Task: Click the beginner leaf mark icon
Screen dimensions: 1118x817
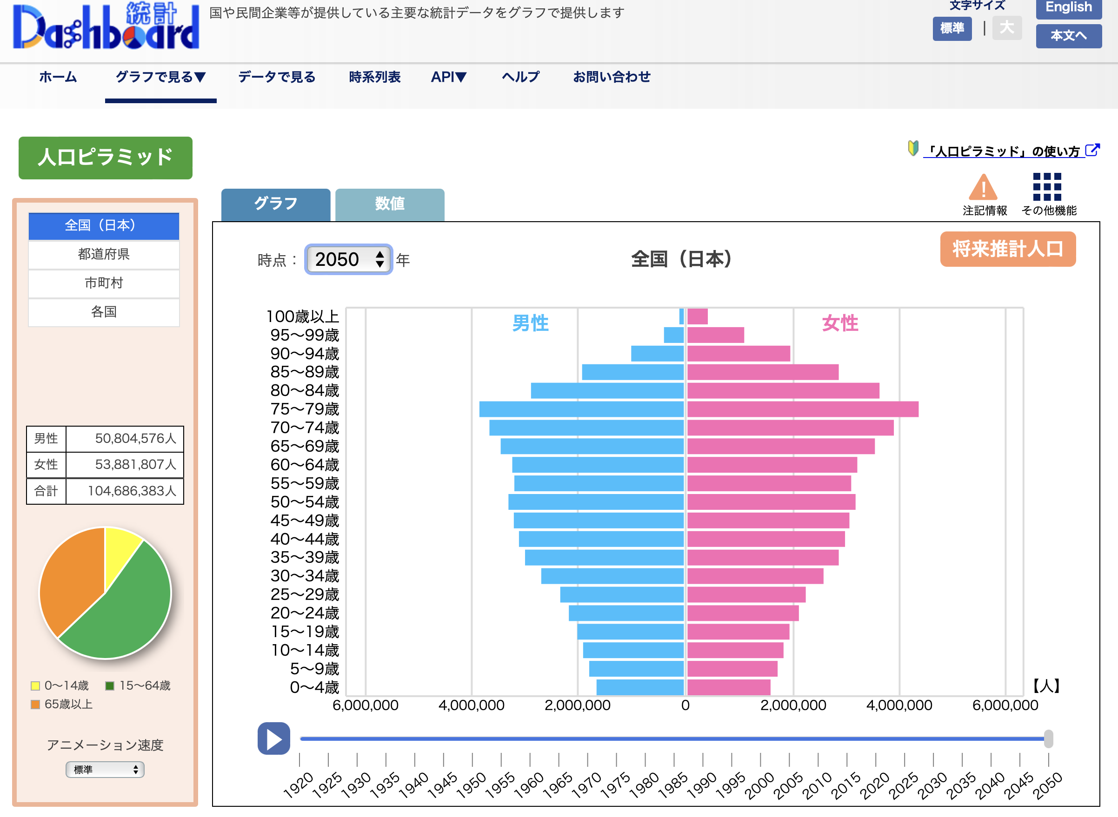Action: [x=913, y=148]
